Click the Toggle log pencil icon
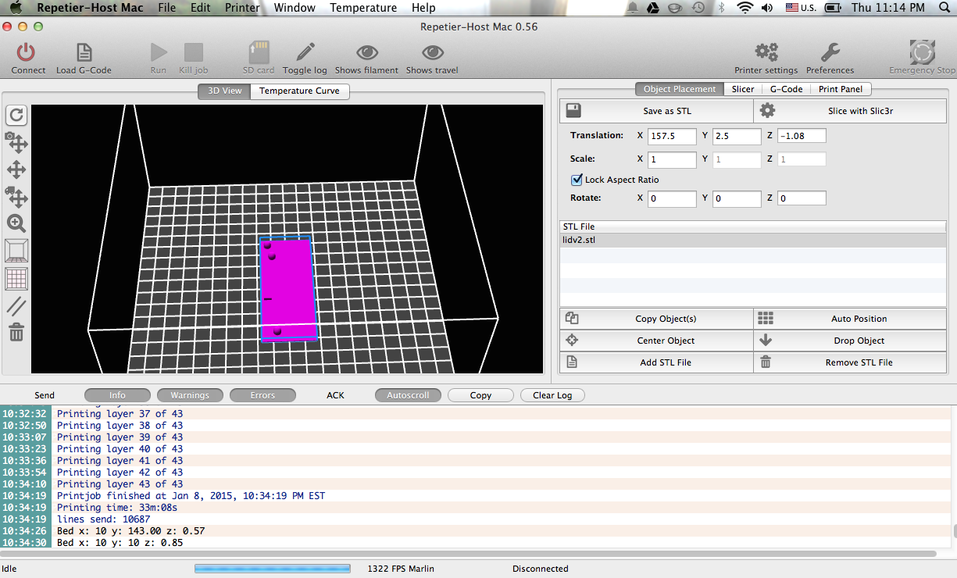957x578 pixels. tap(305, 52)
